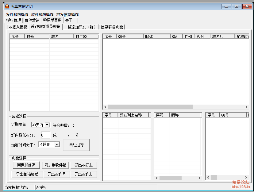Click the 序号 header in the bottom-right QQ号 table
The image size is (254, 192).
pyautogui.click(x=213, y=115)
